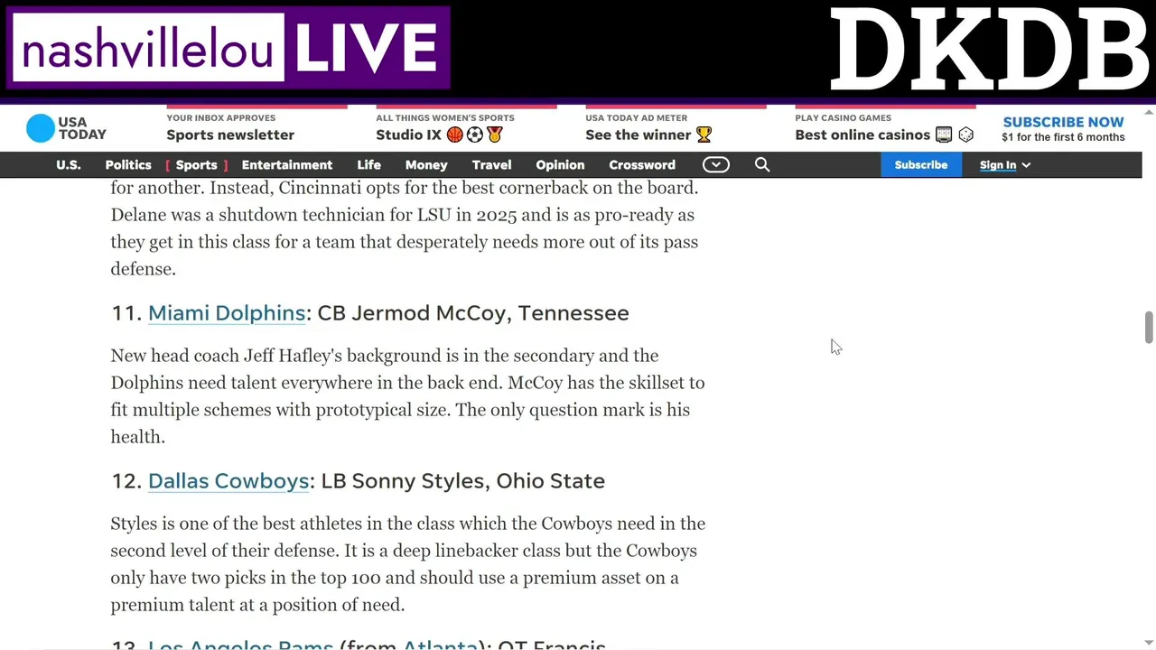Open the Money section
Image resolution: width=1156 pixels, height=650 pixels.
coord(426,164)
